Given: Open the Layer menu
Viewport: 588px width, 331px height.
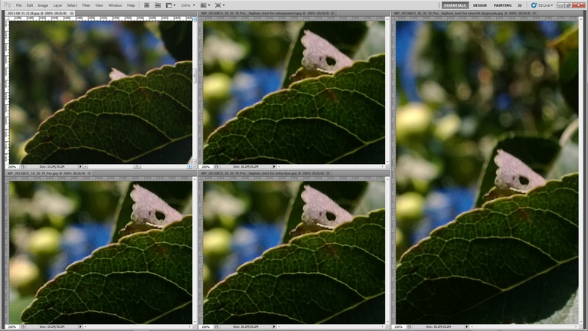Looking at the screenshot, I should pos(58,5).
